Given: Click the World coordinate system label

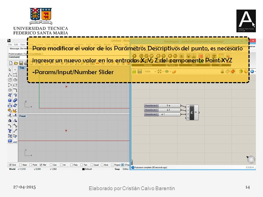Looking at the screenshot, I should pos(12,169).
